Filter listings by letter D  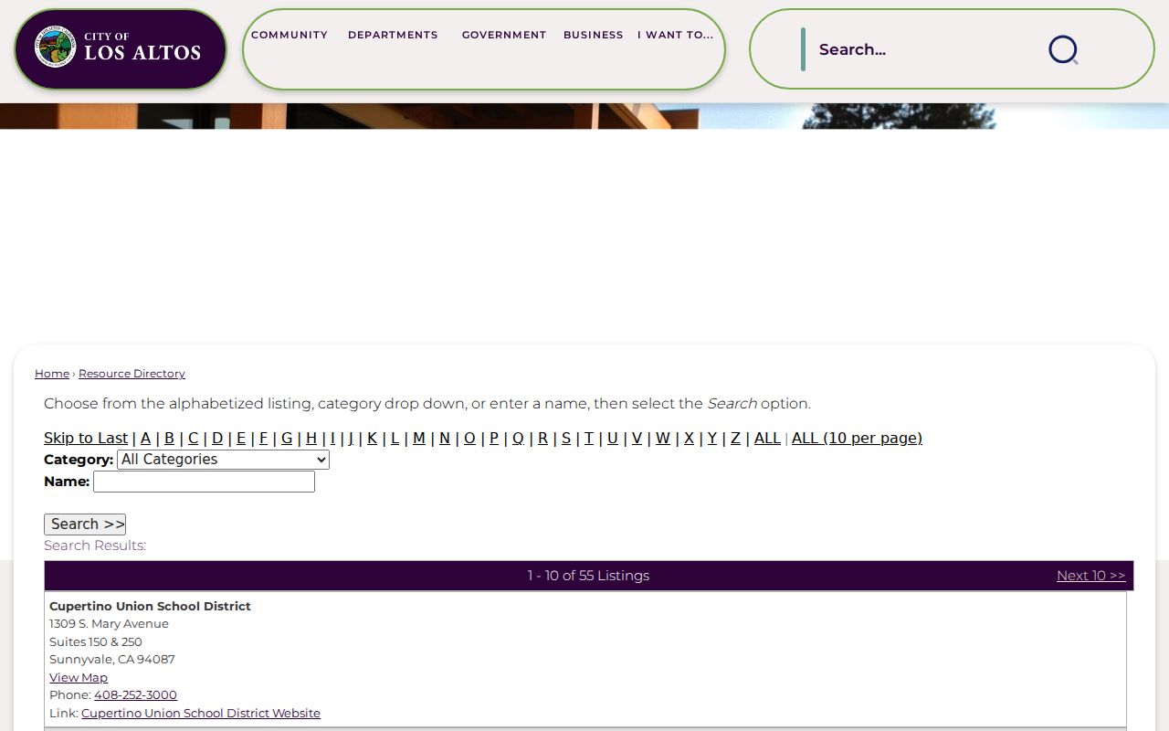[217, 439]
